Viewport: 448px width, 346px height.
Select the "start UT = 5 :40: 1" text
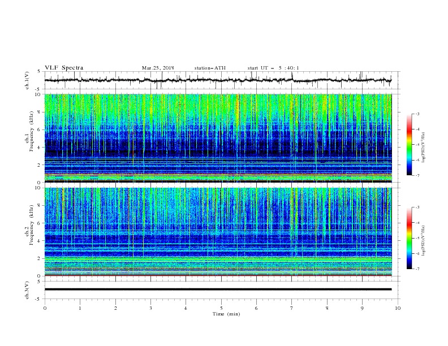(273, 68)
